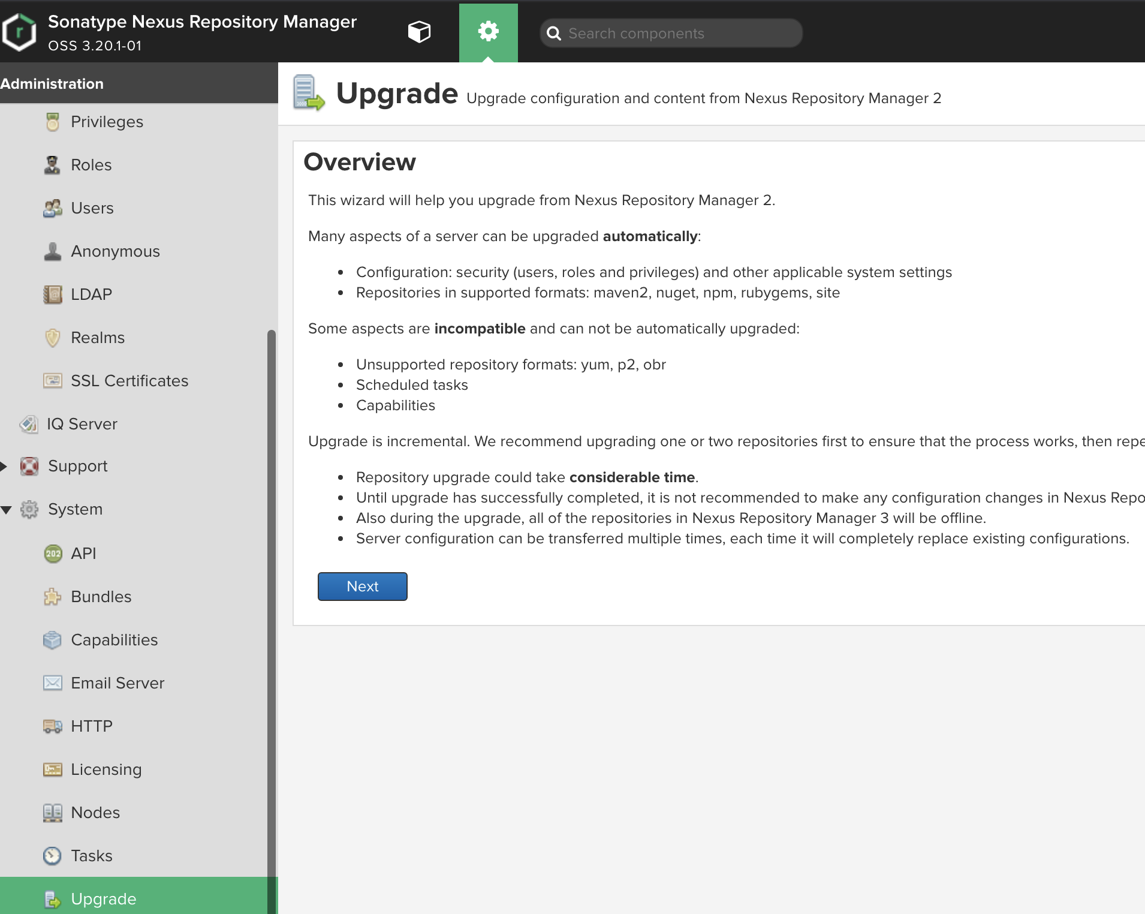This screenshot has height=914, width=1145.
Task: Click 'Repositories in supported formats' bullet
Action: coord(598,293)
